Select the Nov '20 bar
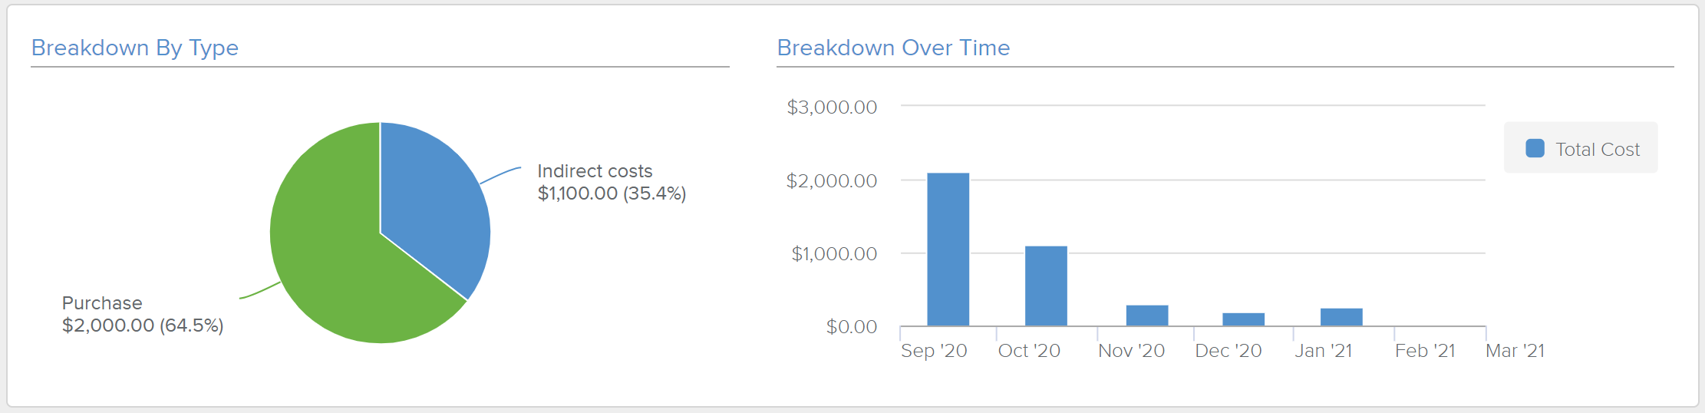1705x413 pixels. point(1146,316)
